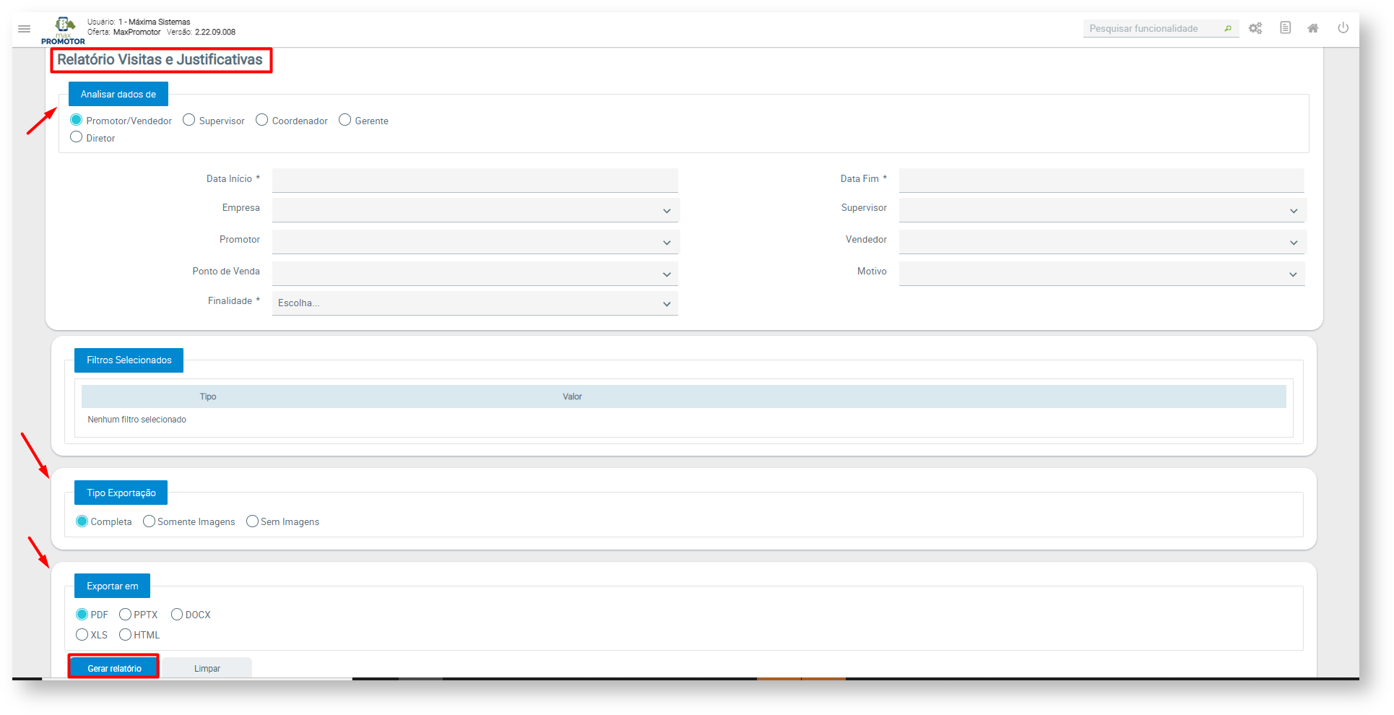Click the Analisar dados de tab header
The width and height of the screenshot is (1394, 715).
[x=118, y=94]
